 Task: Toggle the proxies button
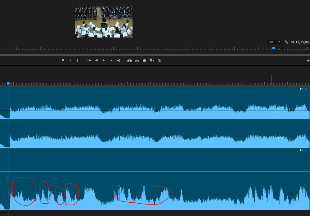tap(159, 60)
